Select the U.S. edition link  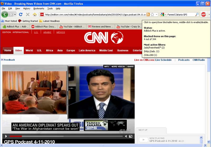click(36, 32)
